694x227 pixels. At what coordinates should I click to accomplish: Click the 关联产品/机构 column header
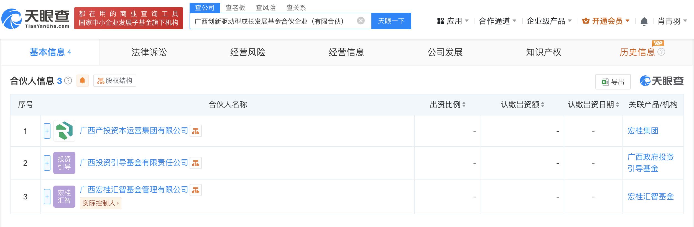tap(653, 104)
